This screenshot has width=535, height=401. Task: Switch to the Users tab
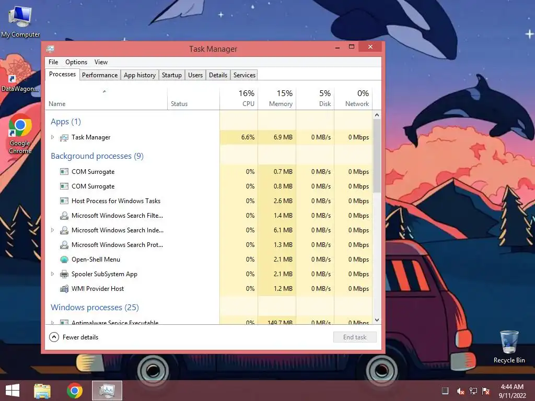point(195,75)
